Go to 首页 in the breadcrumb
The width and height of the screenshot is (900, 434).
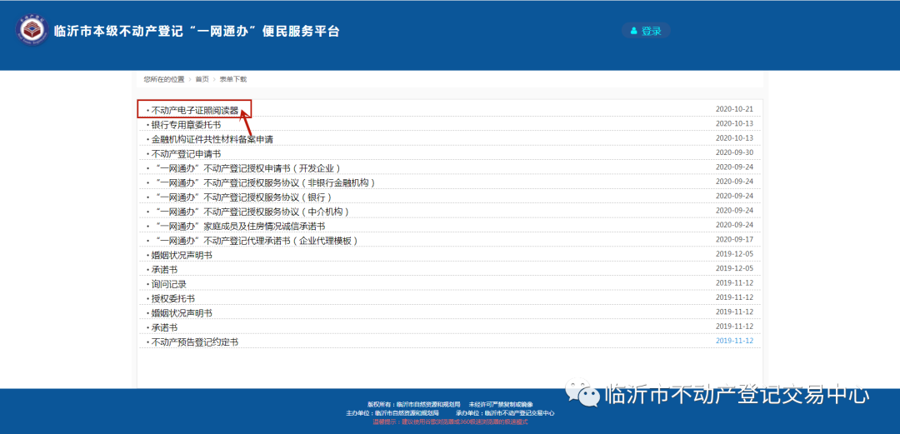[x=202, y=79]
